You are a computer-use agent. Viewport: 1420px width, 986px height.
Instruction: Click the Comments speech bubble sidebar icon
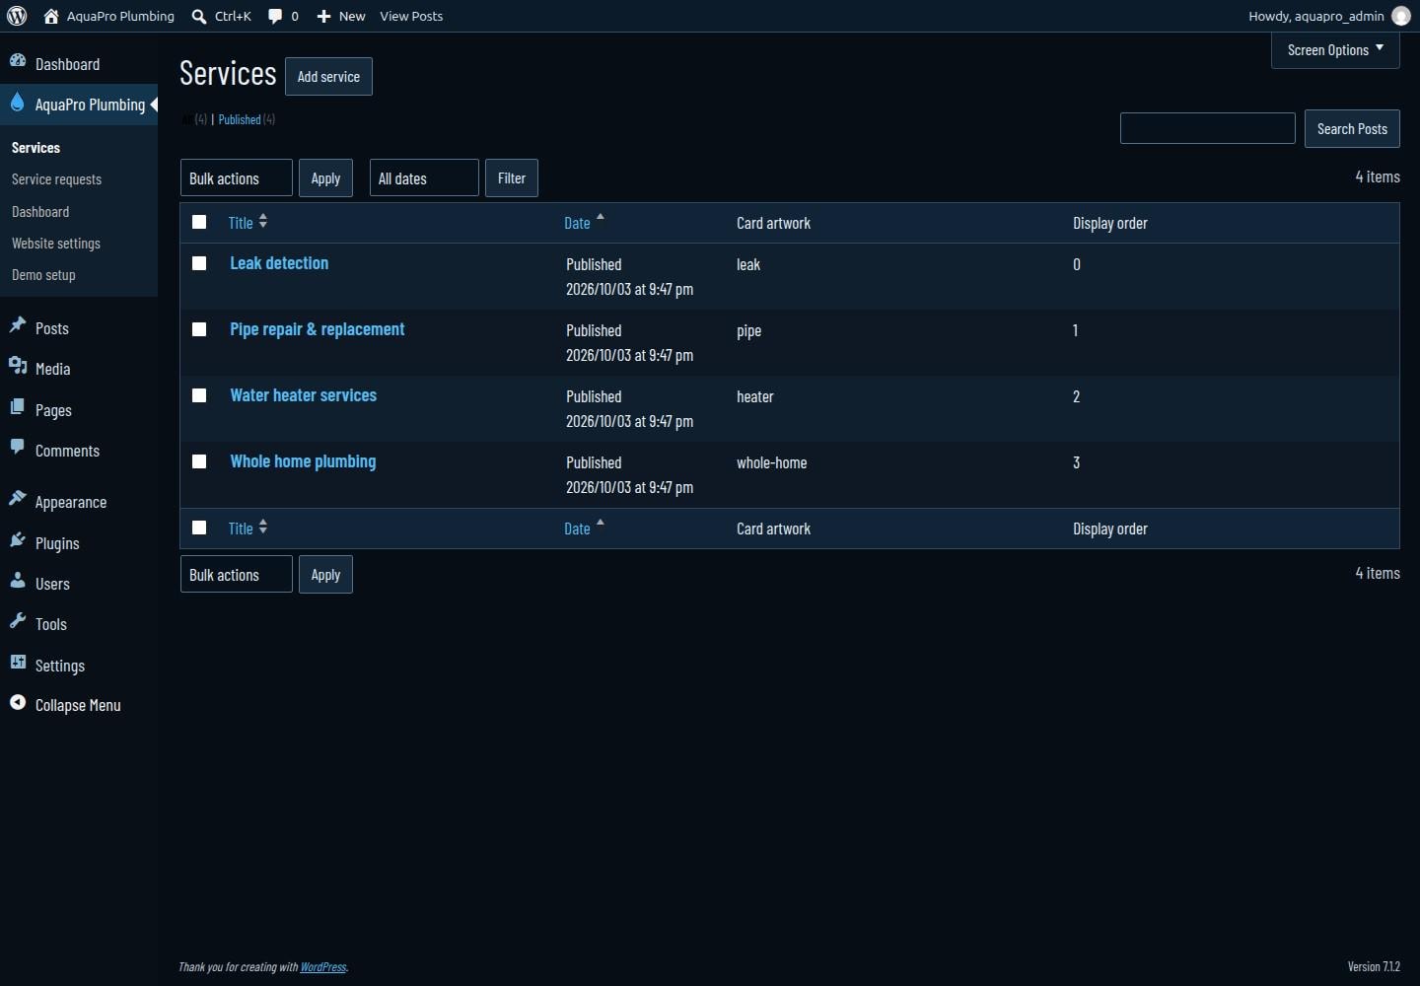18,448
